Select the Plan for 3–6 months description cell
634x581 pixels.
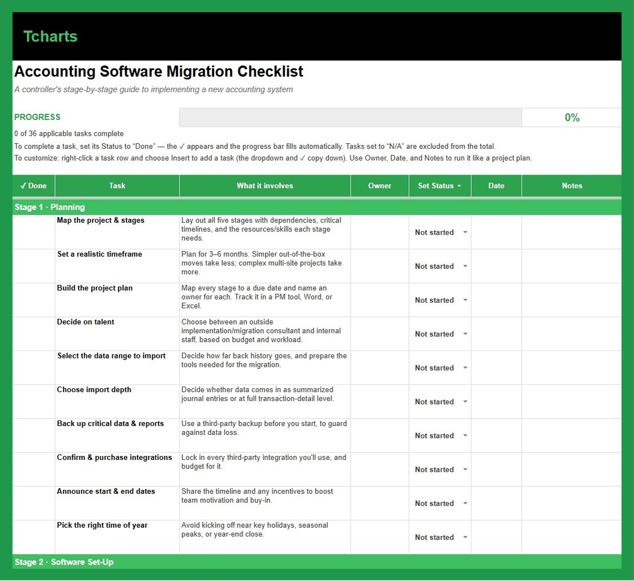(265, 266)
